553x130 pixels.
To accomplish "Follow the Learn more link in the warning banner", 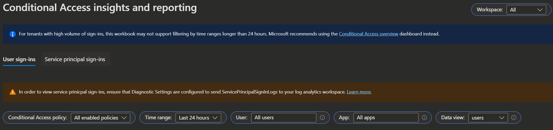I will 359,92.
